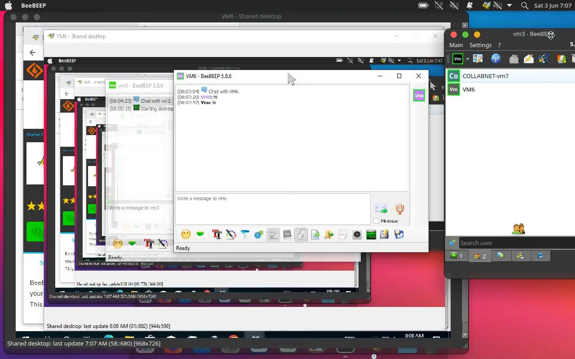Click 'Ready' status bar text in VM6 chat

(x=183, y=248)
